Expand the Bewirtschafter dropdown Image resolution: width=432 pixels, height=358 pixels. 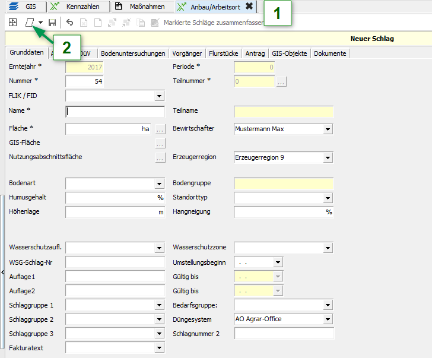328,129
